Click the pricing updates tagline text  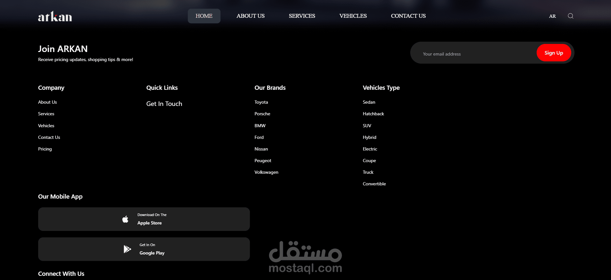pos(86,59)
